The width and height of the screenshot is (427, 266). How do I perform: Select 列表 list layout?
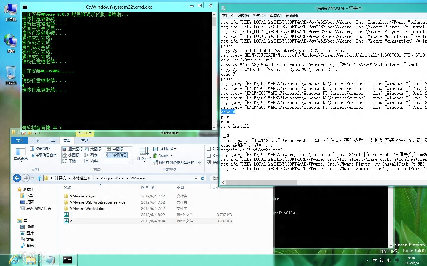(x=91, y=155)
